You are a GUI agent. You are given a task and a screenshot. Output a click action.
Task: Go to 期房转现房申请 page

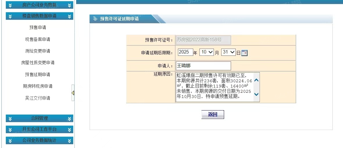pyautogui.click(x=37, y=86)
